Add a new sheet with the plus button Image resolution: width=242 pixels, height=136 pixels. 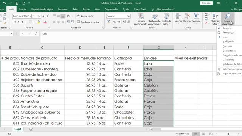coord(31,129)
